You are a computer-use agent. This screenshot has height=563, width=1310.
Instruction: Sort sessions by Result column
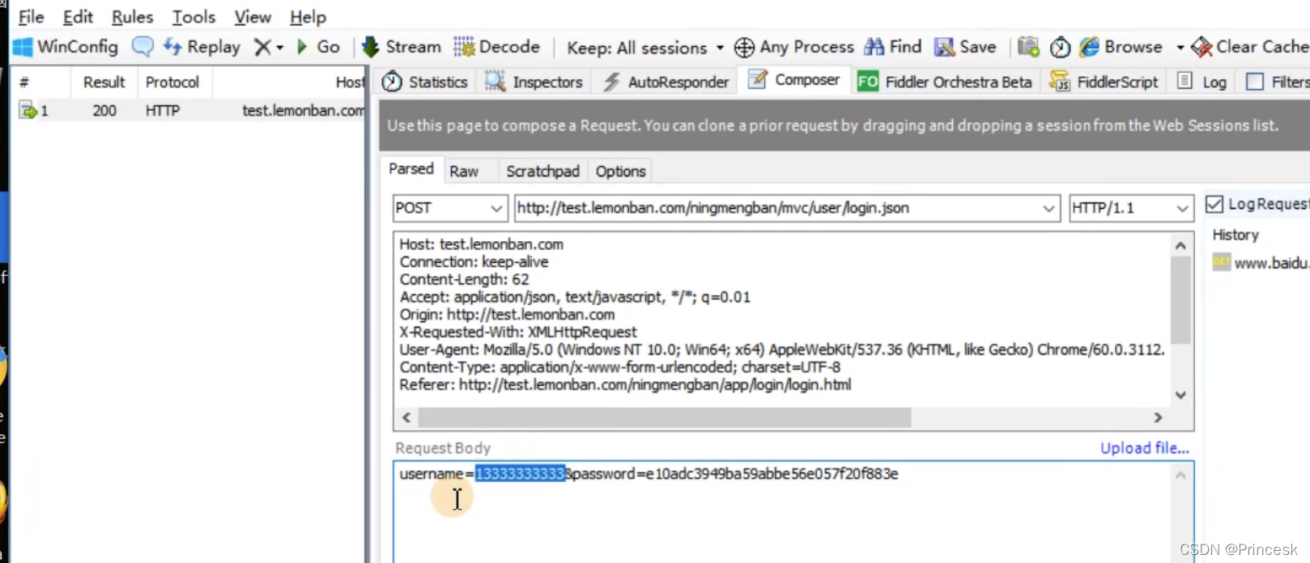tap(104, 82)
